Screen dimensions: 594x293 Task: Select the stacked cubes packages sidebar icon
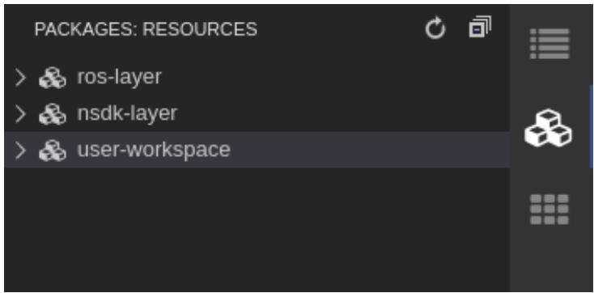coord(549,129)
